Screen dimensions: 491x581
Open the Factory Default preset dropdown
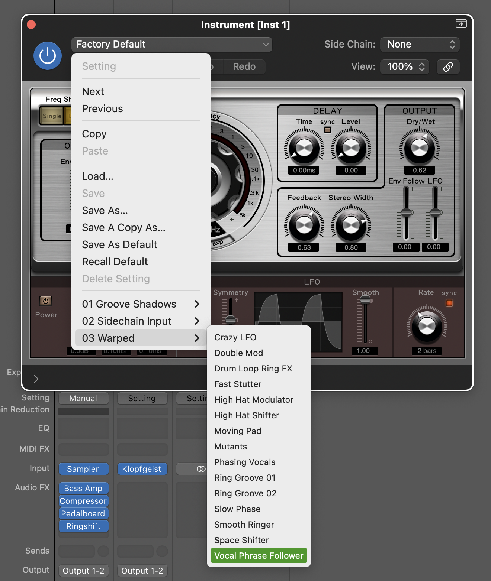point(172,45)
